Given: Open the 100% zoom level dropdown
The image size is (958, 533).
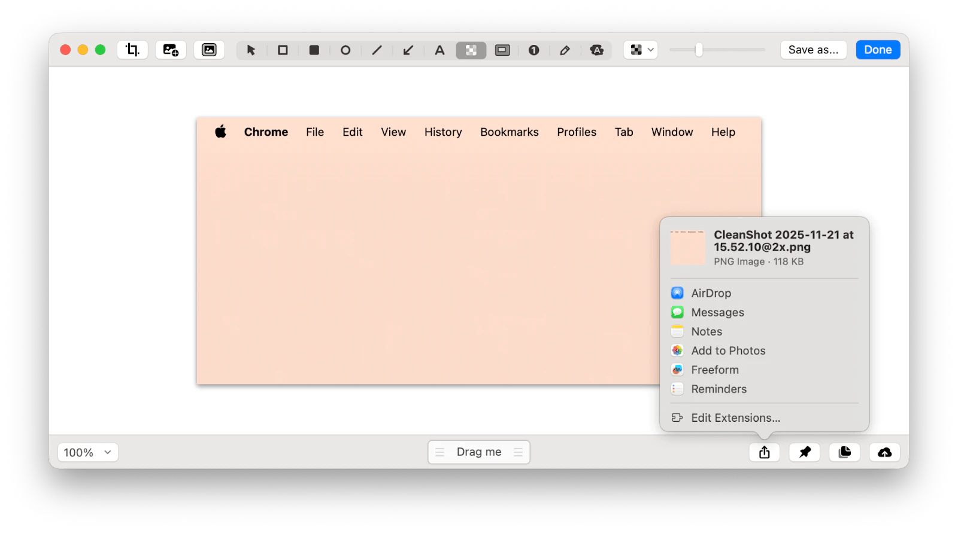Looking at the screenshot, I should pos(88,452).
